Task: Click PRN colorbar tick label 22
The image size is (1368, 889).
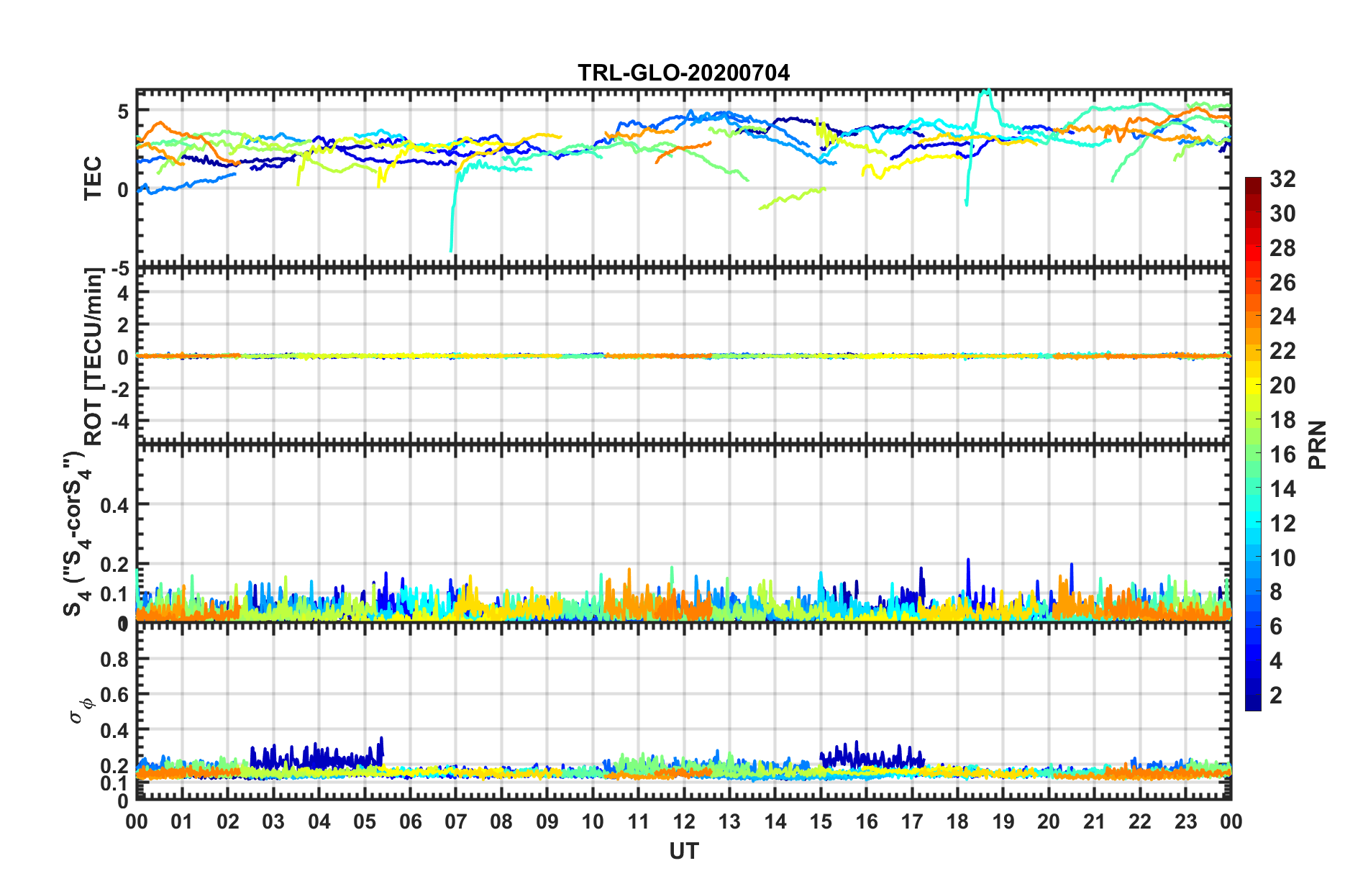Action: [x=1282, y=351]
